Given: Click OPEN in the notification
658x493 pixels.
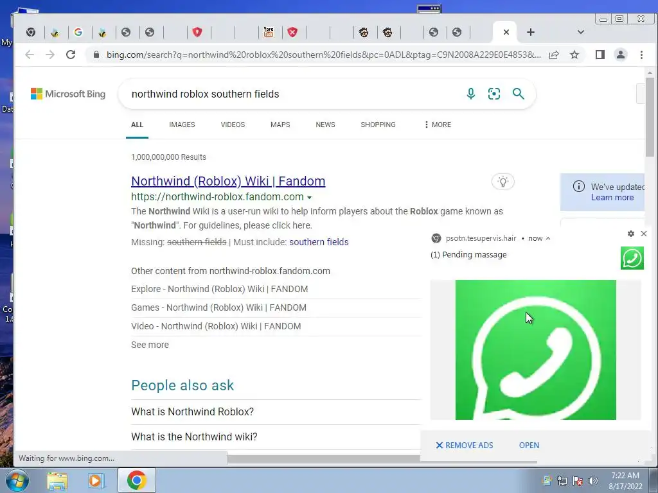Looking at the screenshot, I should click(x=529, y=445).
